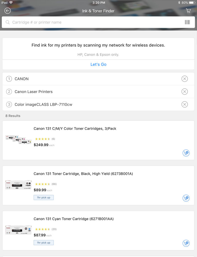Select step 2 Canon Laser Printers row
The image size is (197, 257).
tap(98, 92)
